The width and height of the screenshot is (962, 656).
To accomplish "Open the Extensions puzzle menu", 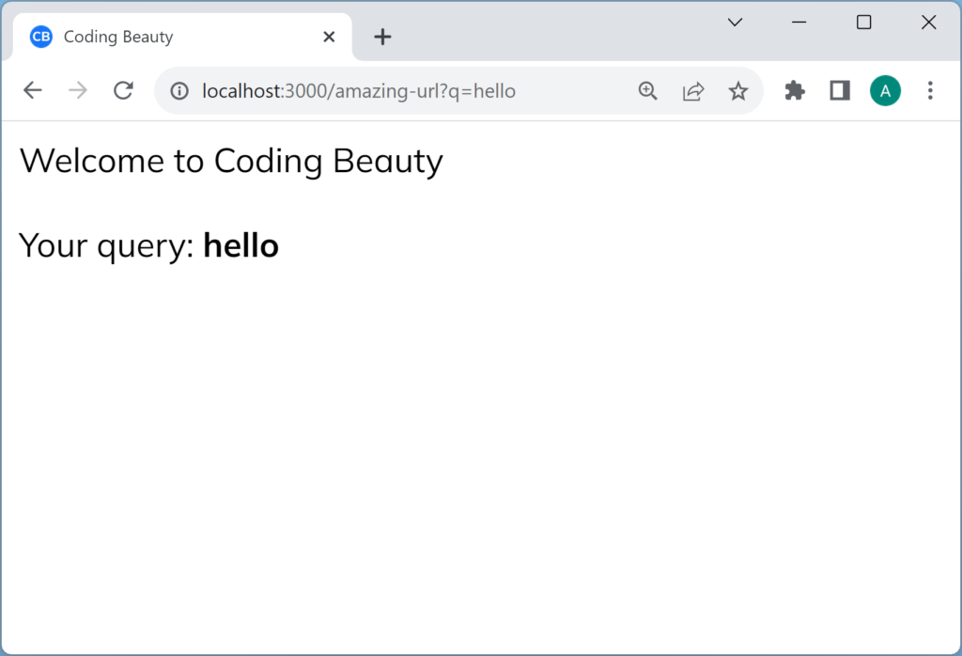I will tap(795, 90).
